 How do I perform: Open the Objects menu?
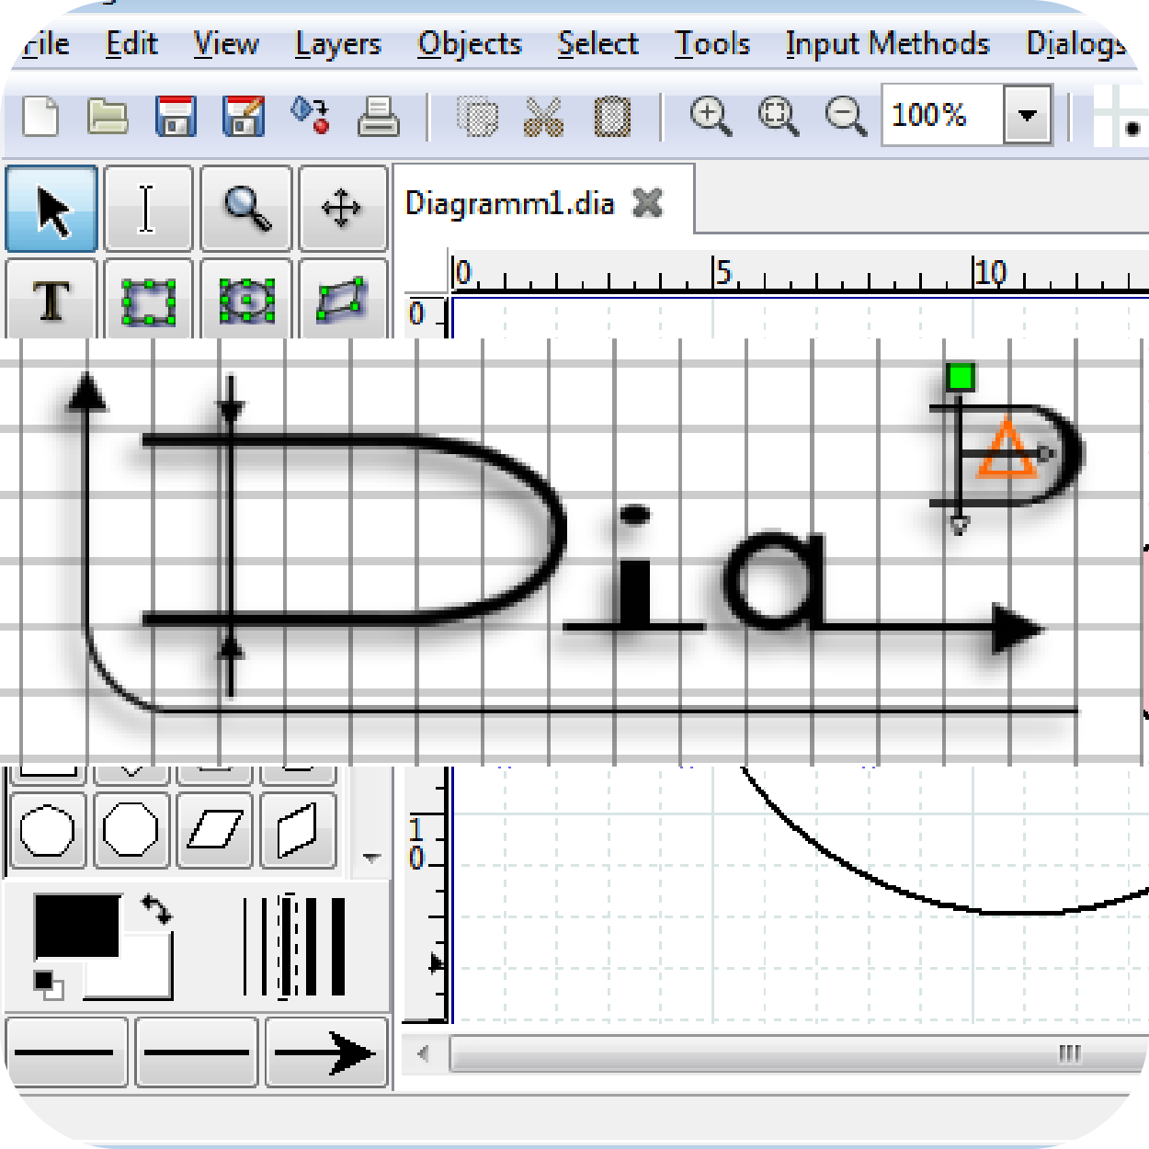(469, 44)
